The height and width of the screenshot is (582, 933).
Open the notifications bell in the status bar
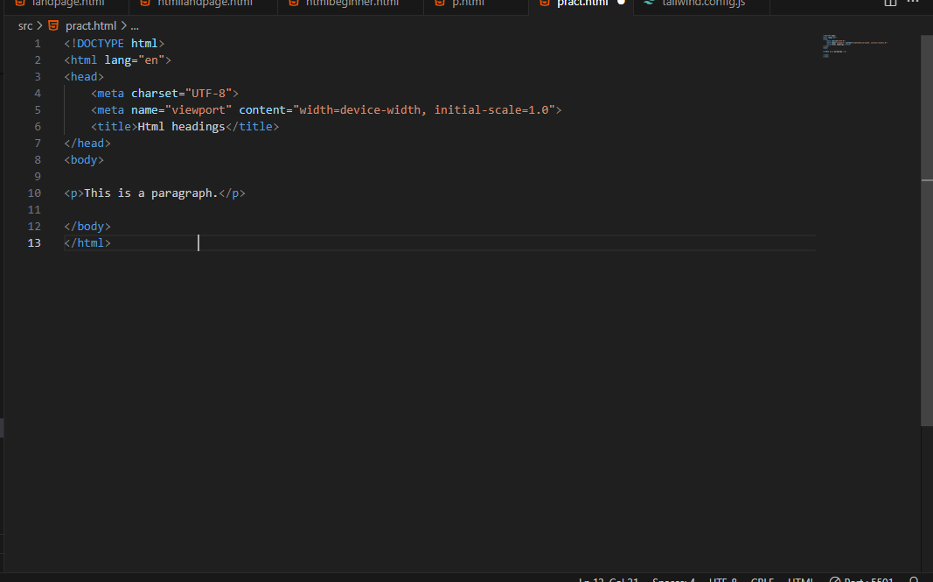coord(914,579)
